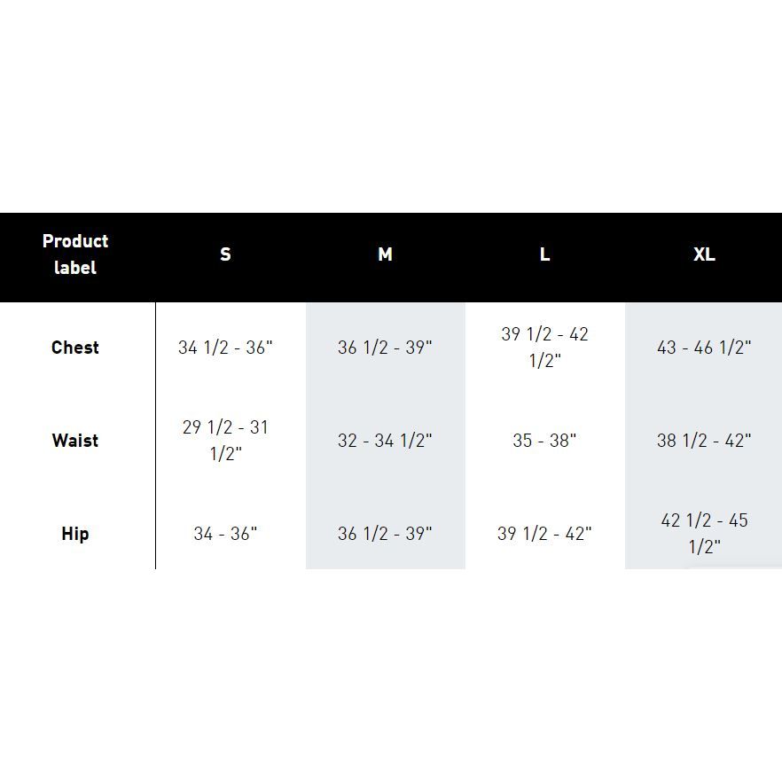Click the M hip value 36 1/2 - 39"
This screenshot has width=782, height=782.
[385, 534]
